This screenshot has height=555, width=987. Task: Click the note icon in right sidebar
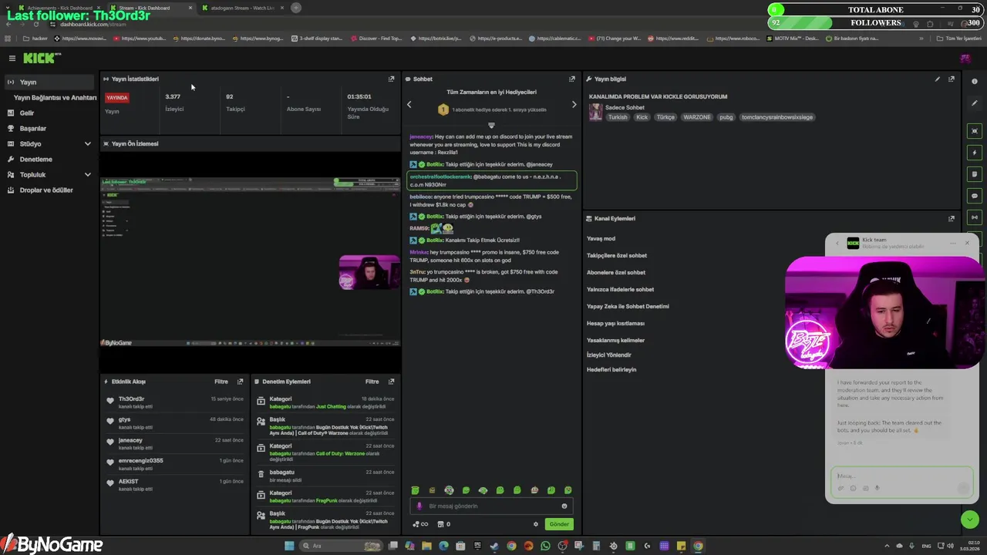pos(975,174)
